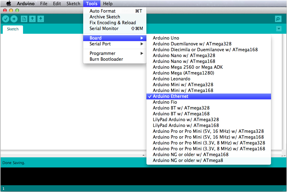Image resolution: width=287 pixels, height=192 pixels.
Task: Open a sketch with the Open icon
Action: 33,19
